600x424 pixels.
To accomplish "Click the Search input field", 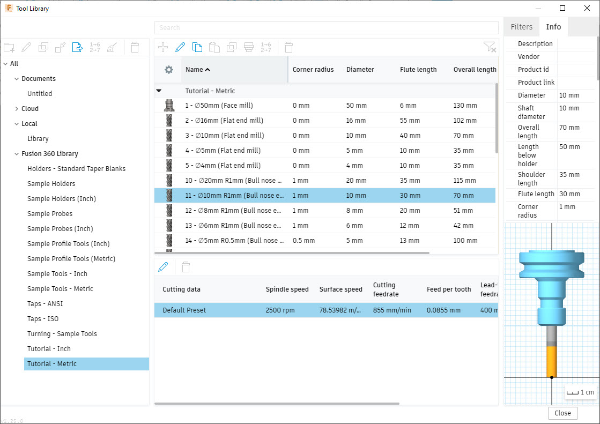I will pyautogui.click(x=326, y=27).
